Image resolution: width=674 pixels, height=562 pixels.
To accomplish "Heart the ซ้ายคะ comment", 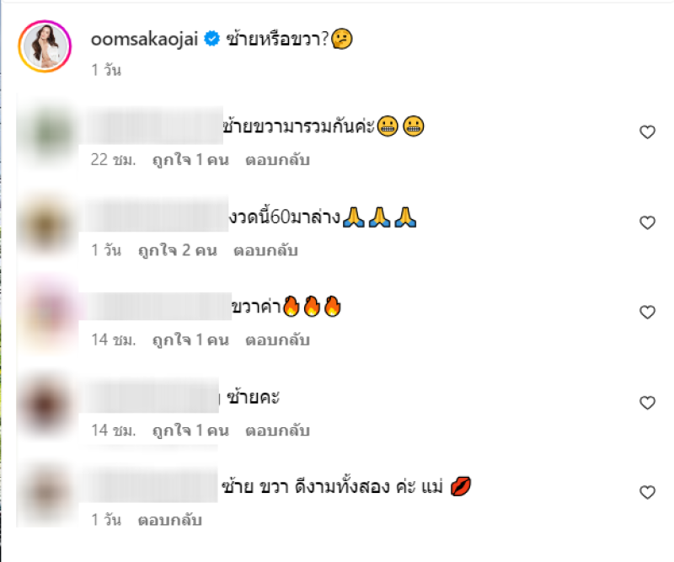I will click(647, 403).
